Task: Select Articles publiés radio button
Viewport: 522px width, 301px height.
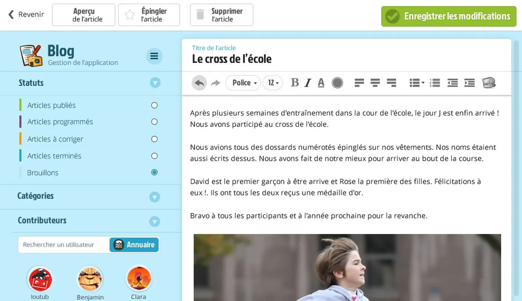Action: tap(155, 105)
